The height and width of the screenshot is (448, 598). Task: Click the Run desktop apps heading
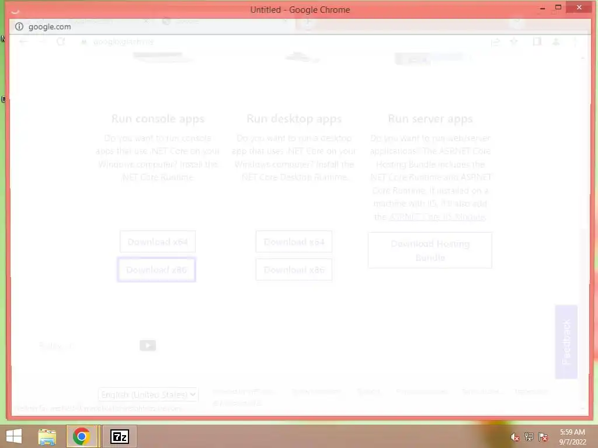(294, 119)
